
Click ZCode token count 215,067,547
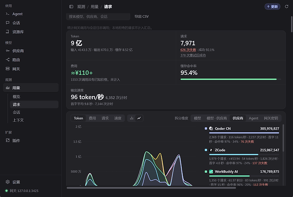(x=270, y=150)
